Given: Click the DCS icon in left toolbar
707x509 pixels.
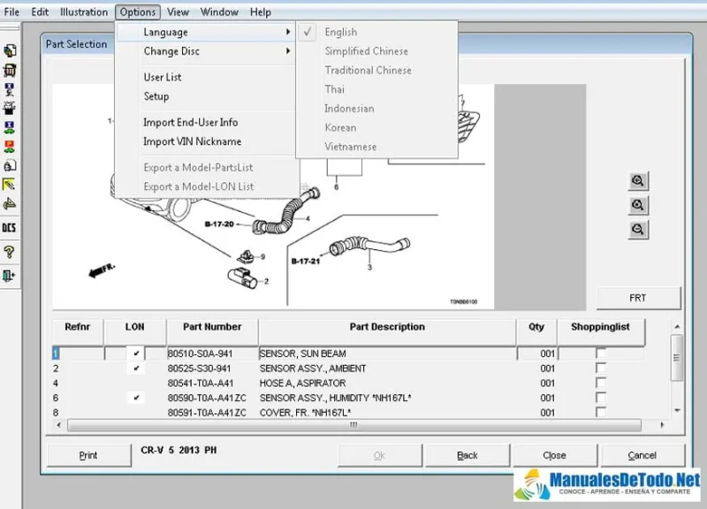Looking at the screenshot, I should [10, 227].
